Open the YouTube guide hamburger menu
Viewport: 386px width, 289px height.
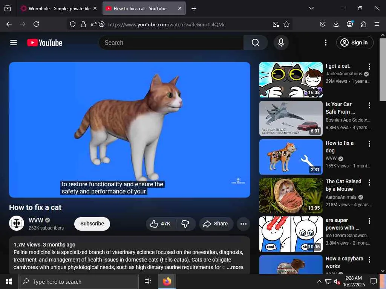pos(14,43)
